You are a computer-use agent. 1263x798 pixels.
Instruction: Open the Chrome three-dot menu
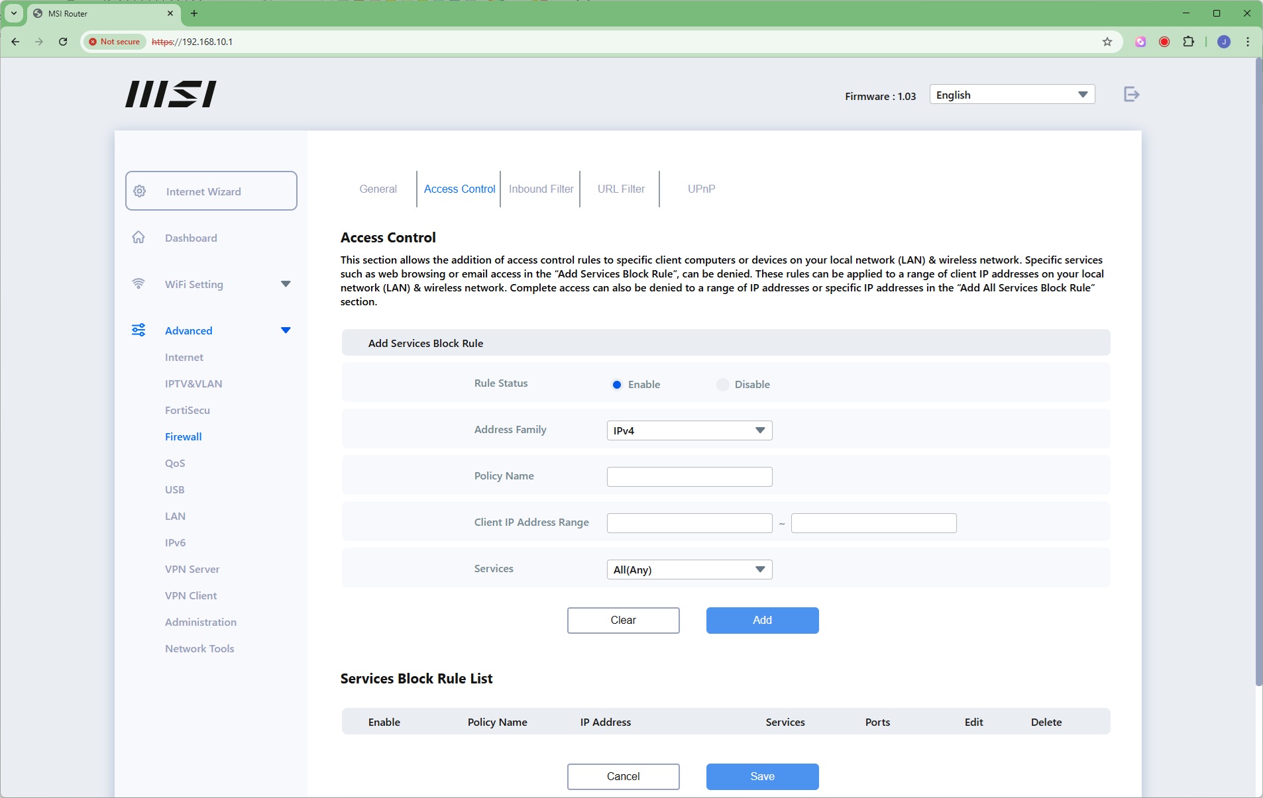pos(1248,42)
